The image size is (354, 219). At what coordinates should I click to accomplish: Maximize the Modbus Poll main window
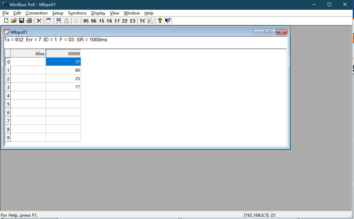point(329,4)
